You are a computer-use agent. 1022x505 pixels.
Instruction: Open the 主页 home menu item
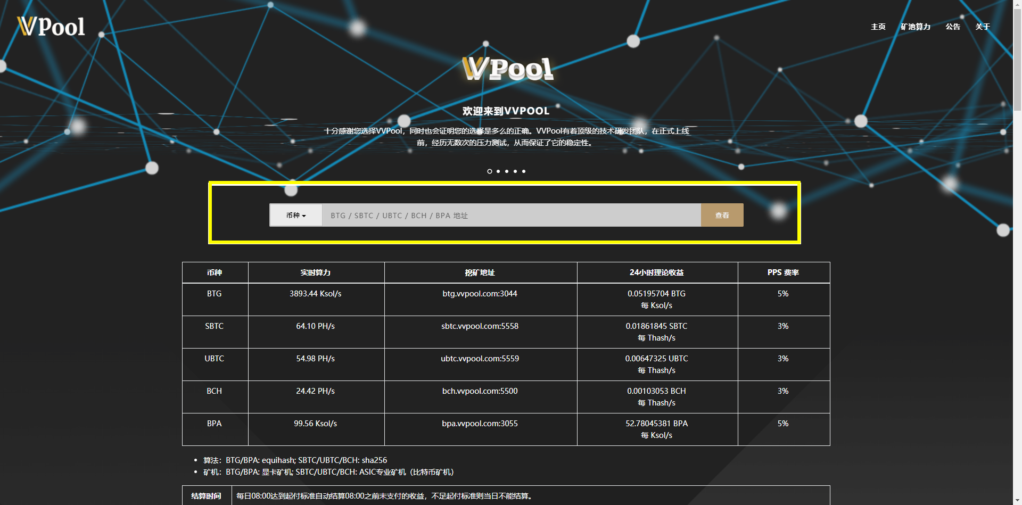tap(878, 27)
